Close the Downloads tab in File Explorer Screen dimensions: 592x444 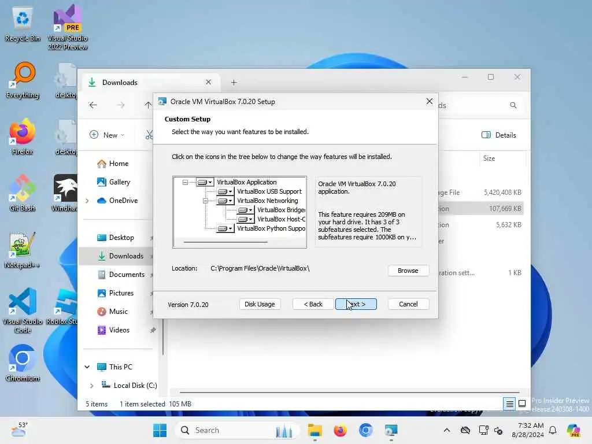tap(208, 82)
